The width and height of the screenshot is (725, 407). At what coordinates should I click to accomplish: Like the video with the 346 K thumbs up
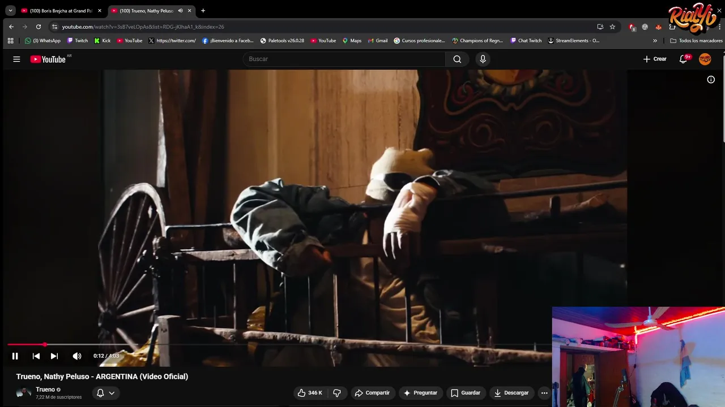[310, 393]
